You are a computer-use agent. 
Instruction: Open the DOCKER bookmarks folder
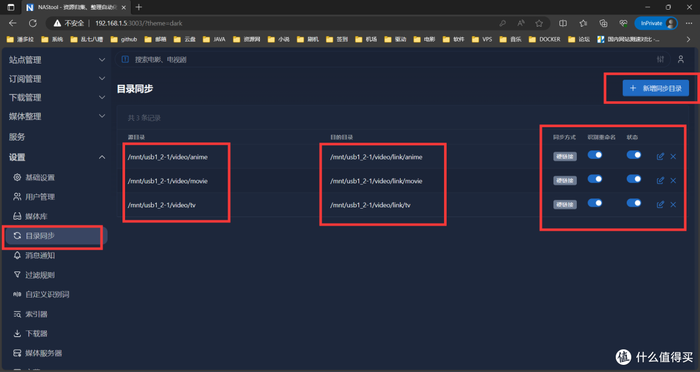point(544,40)
